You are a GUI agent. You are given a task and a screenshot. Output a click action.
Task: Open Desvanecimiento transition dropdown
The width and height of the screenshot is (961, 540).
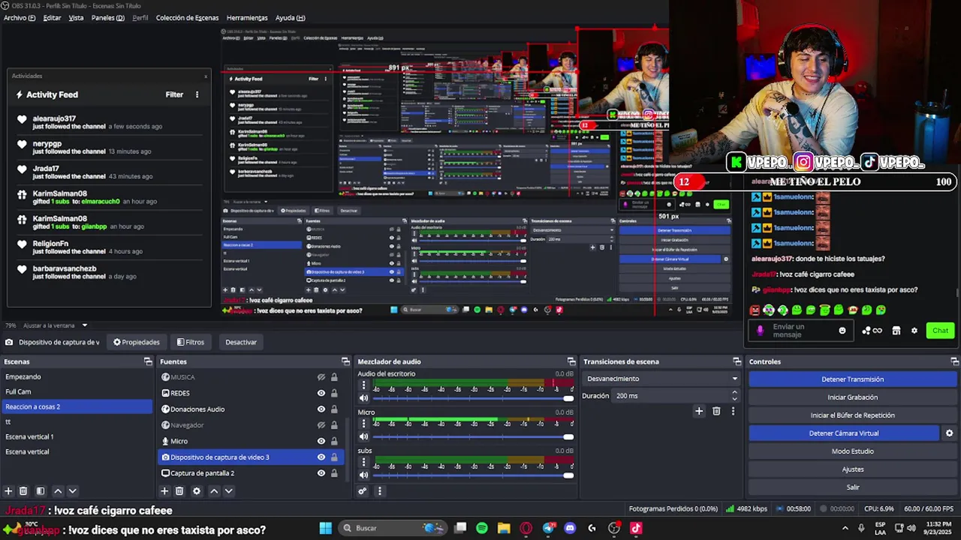pos(661,379)
